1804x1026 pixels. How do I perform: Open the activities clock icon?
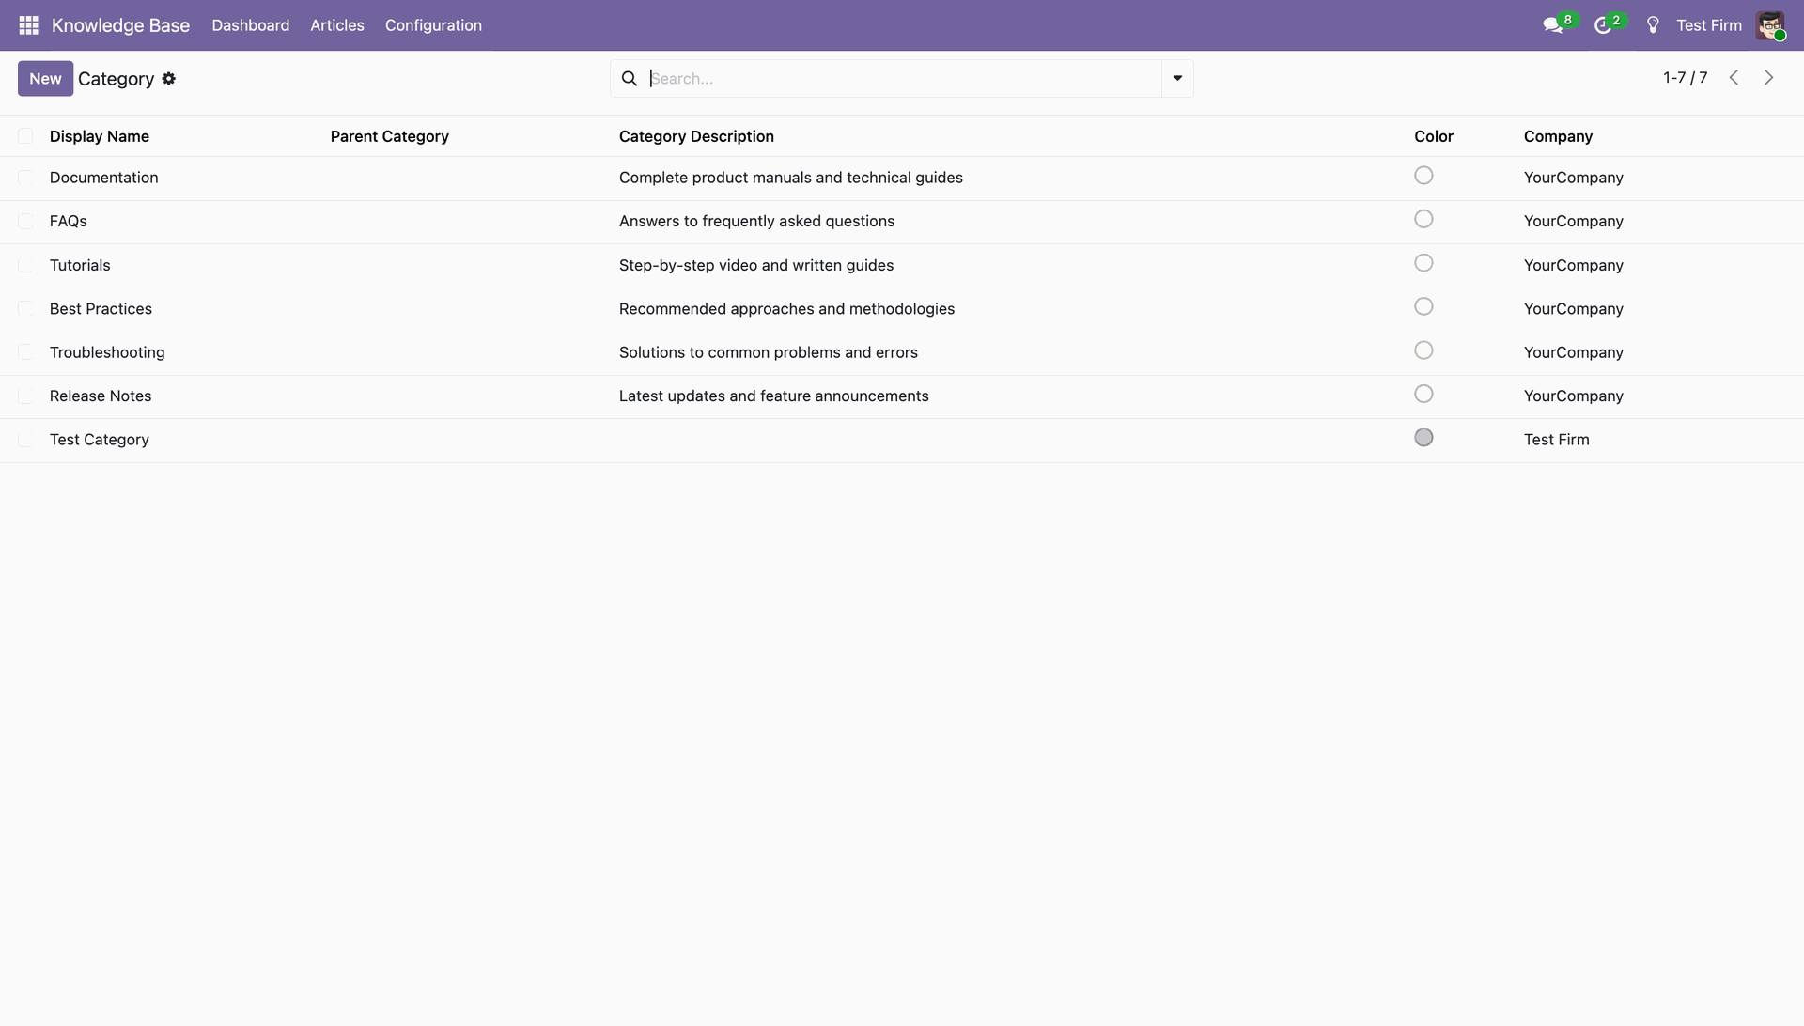pos(1603,25)
